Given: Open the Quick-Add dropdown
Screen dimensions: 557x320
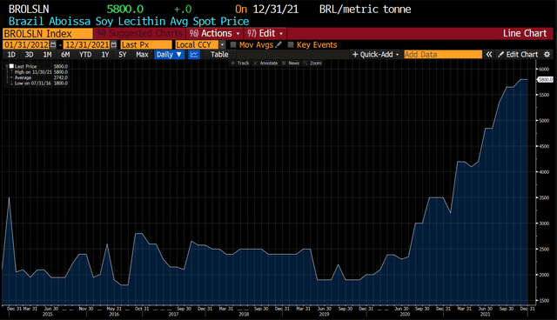Looking at the screenshot, I should pos(375,54).
